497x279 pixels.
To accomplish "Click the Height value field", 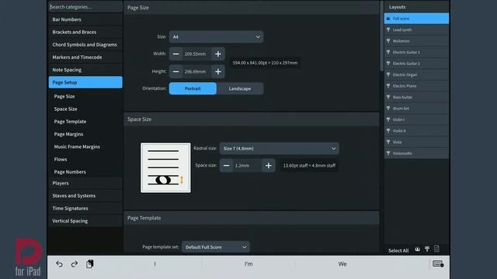I will (196, 72).
